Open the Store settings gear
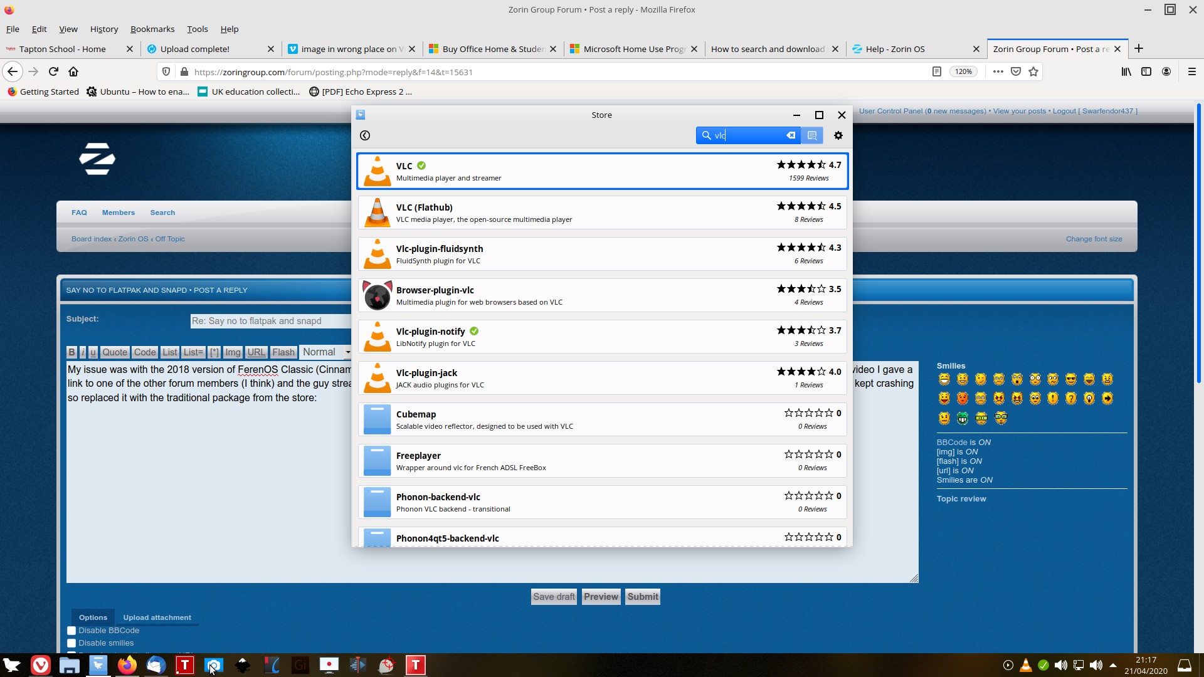The image size is (1204, 677). (838, 135)
